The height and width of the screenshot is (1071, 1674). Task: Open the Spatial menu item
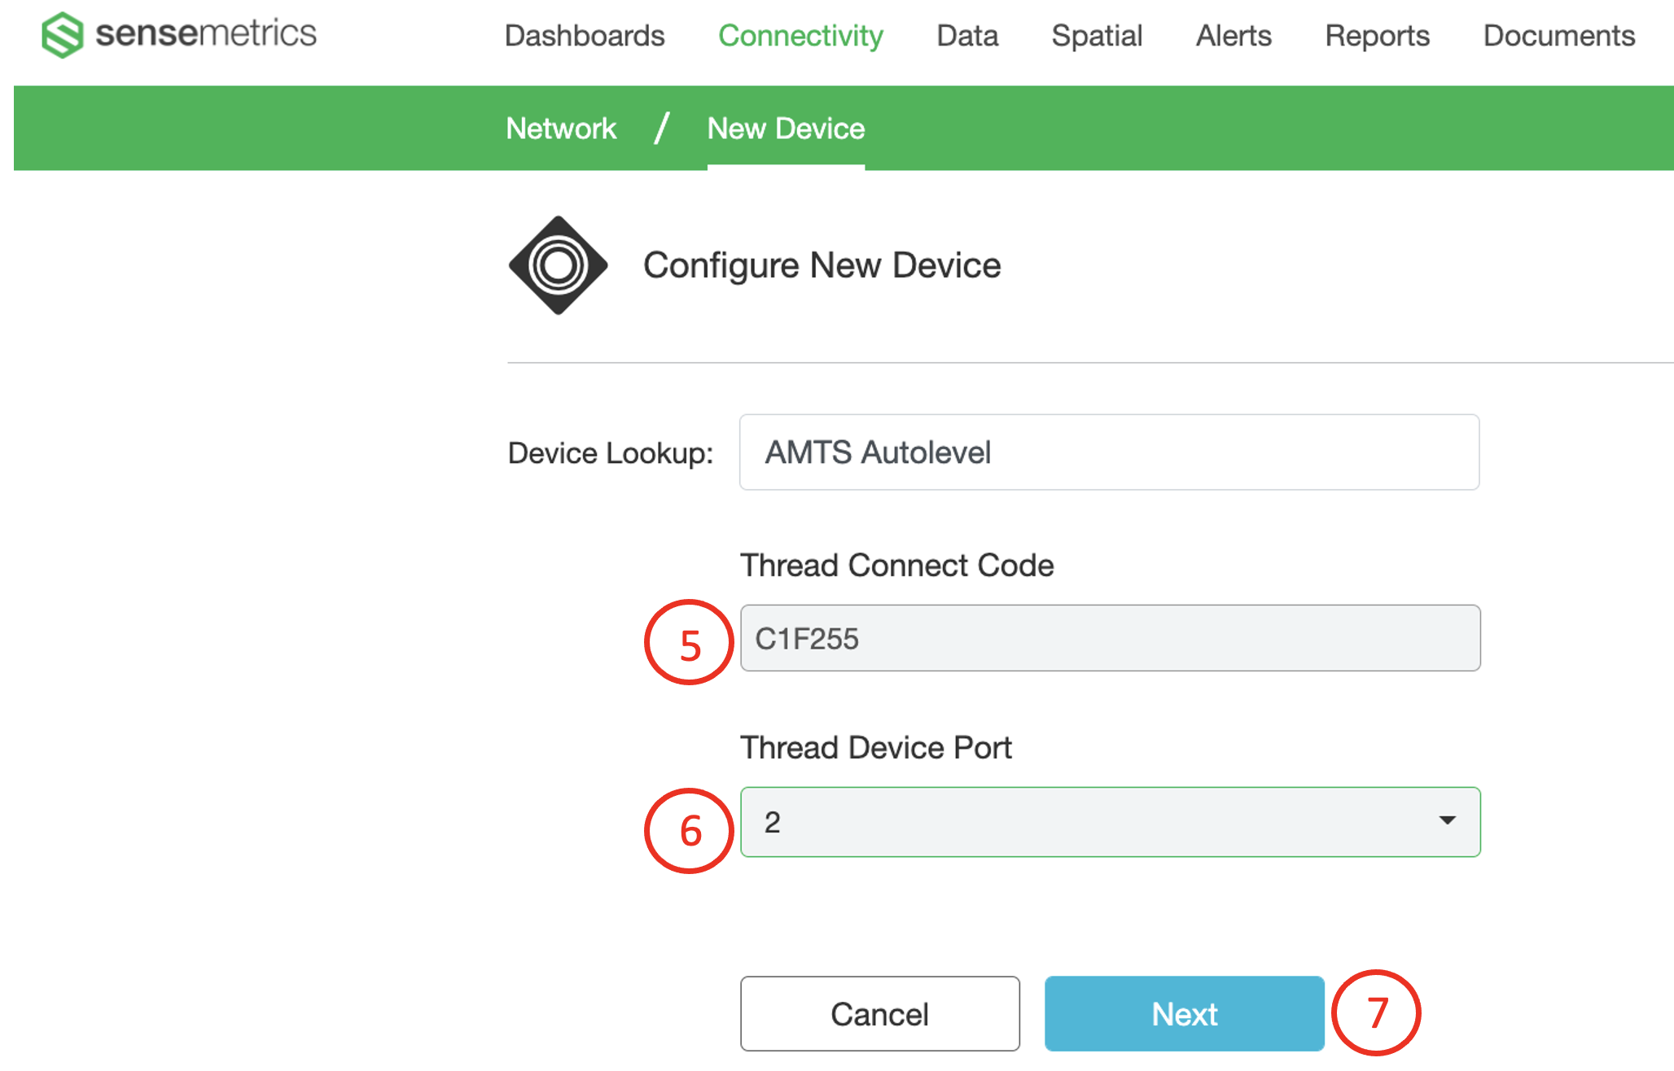click(1097, 36)
